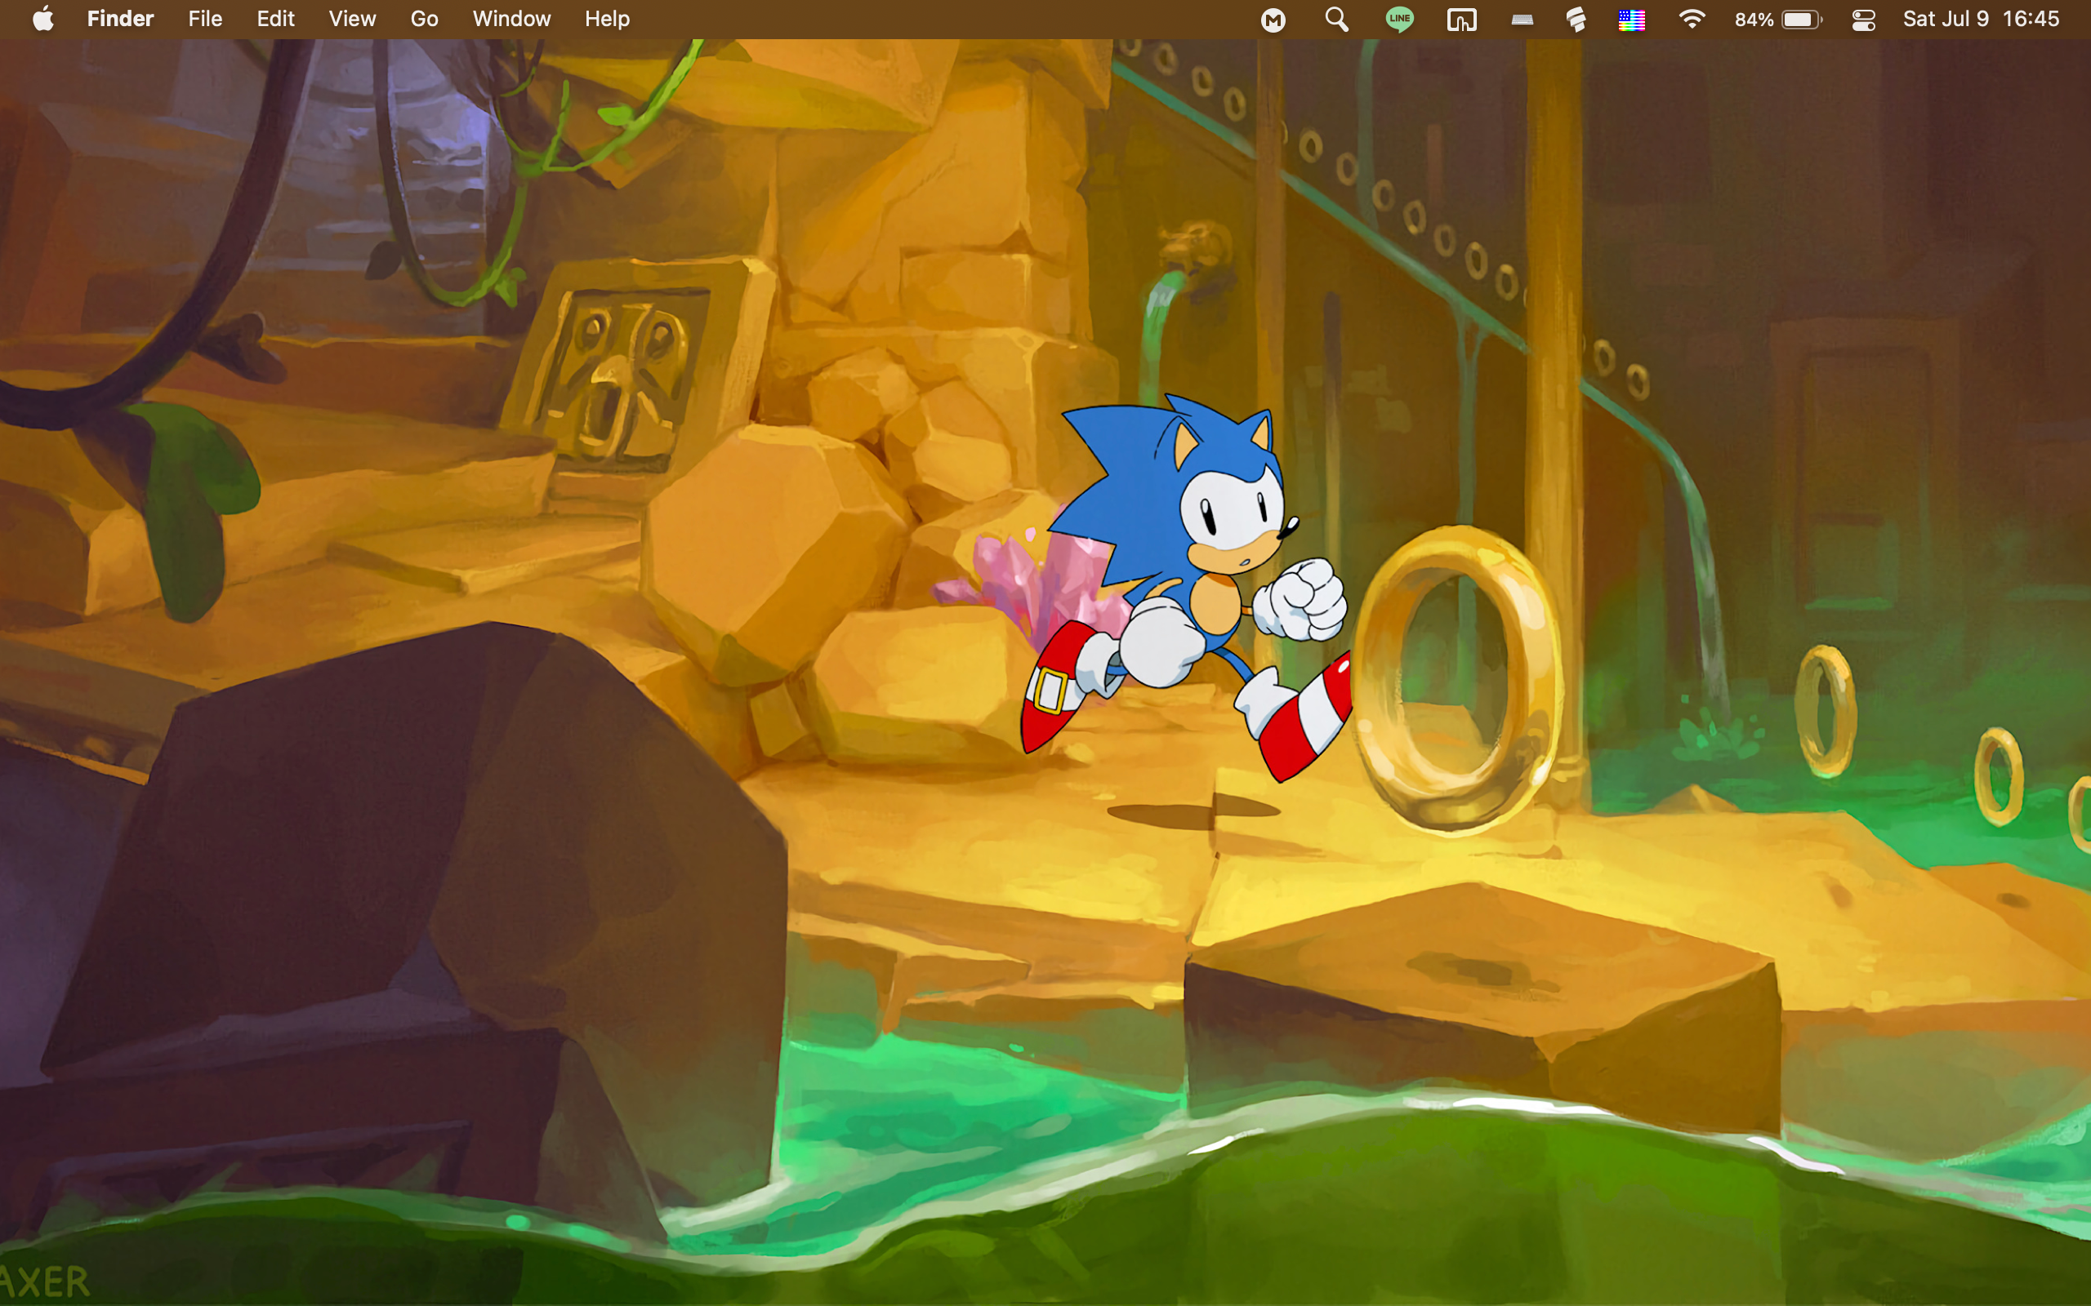Open the File menu
Screen dimensions: 2091x1306
pyautogui.click(x=205, y=19)
